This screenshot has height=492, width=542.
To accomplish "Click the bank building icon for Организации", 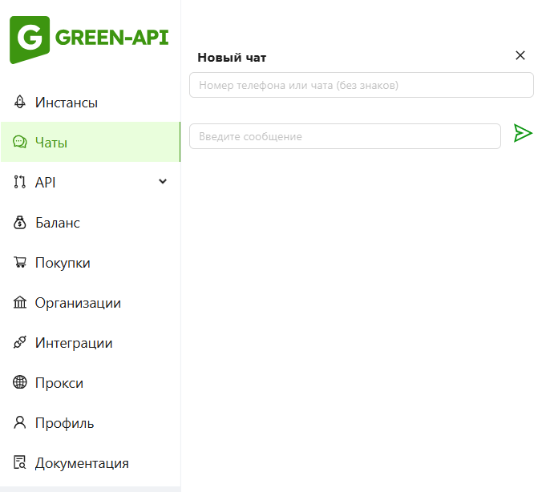I will tap(20, 303).
